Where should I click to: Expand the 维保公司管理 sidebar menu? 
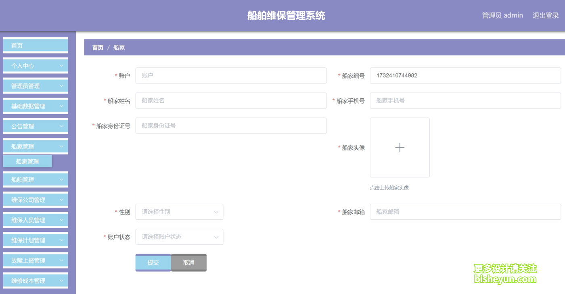pyautogui.click(x=36, y=200)
